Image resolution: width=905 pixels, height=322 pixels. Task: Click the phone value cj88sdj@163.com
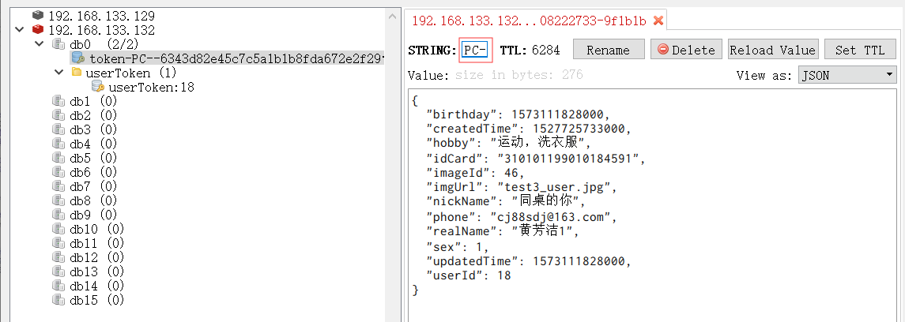tap(554, 216)
